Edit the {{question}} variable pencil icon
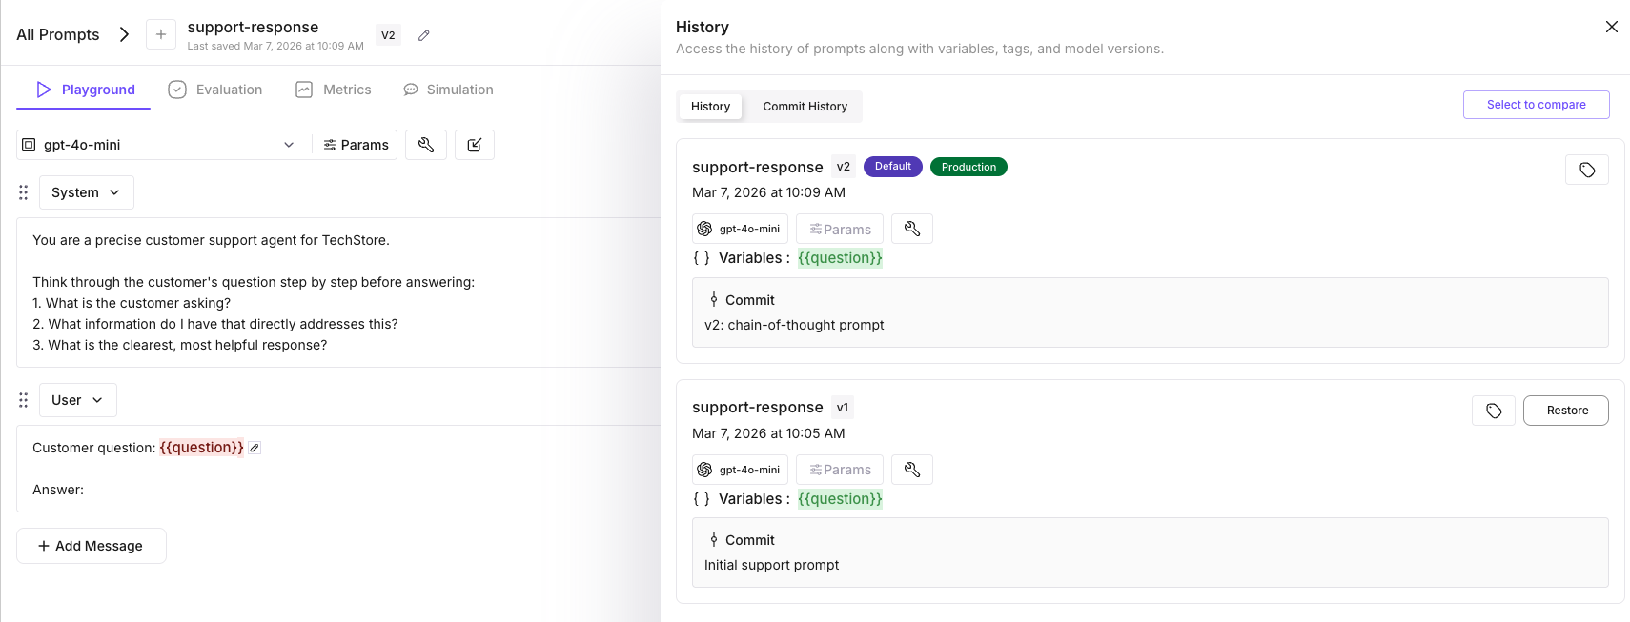Viewport: 1630px width, 622px height. point(255,448)
